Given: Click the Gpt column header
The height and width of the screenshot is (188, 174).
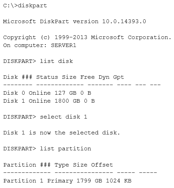Looking at the screenshot, I should point(118,77).
